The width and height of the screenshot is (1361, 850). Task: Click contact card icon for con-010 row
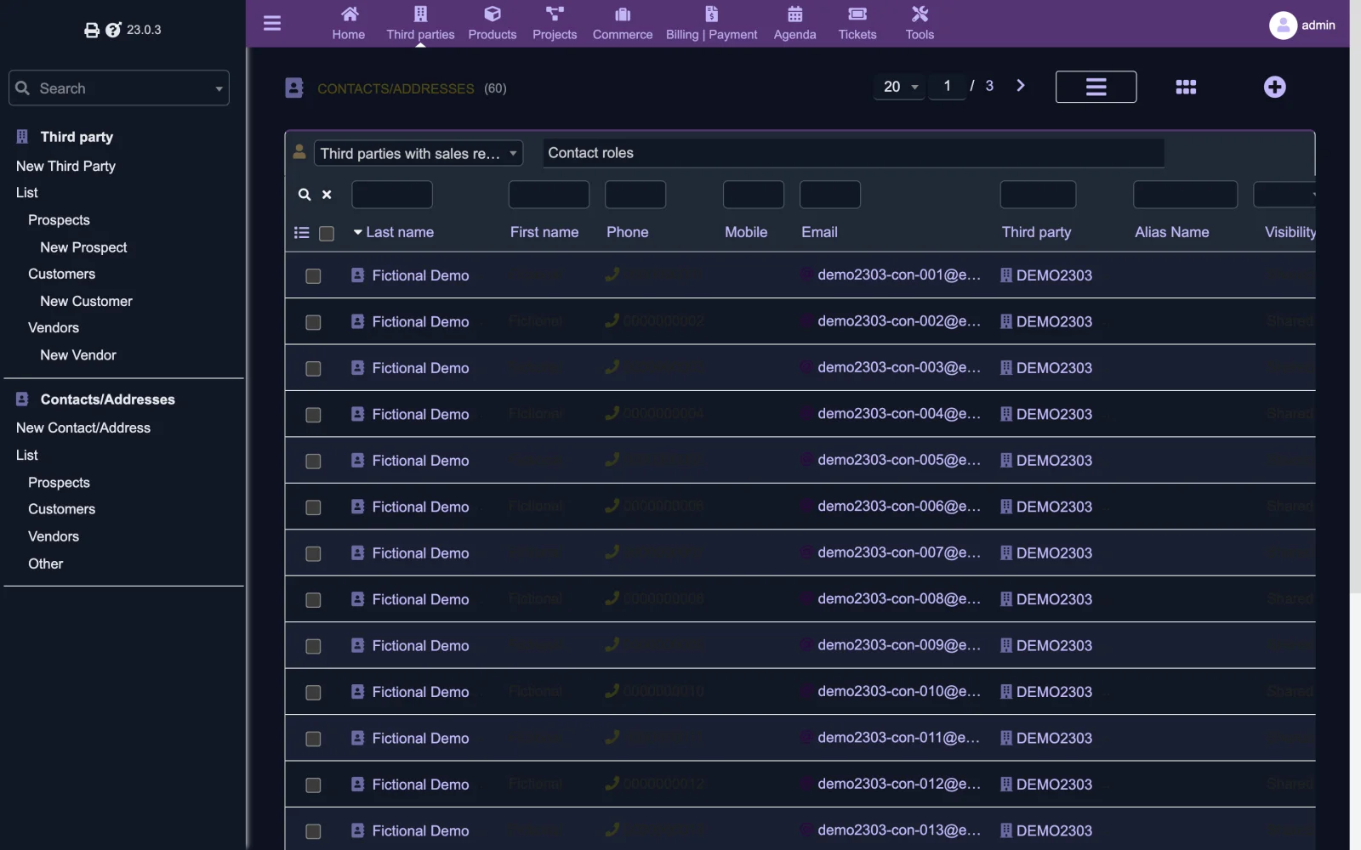click(357, 692)
